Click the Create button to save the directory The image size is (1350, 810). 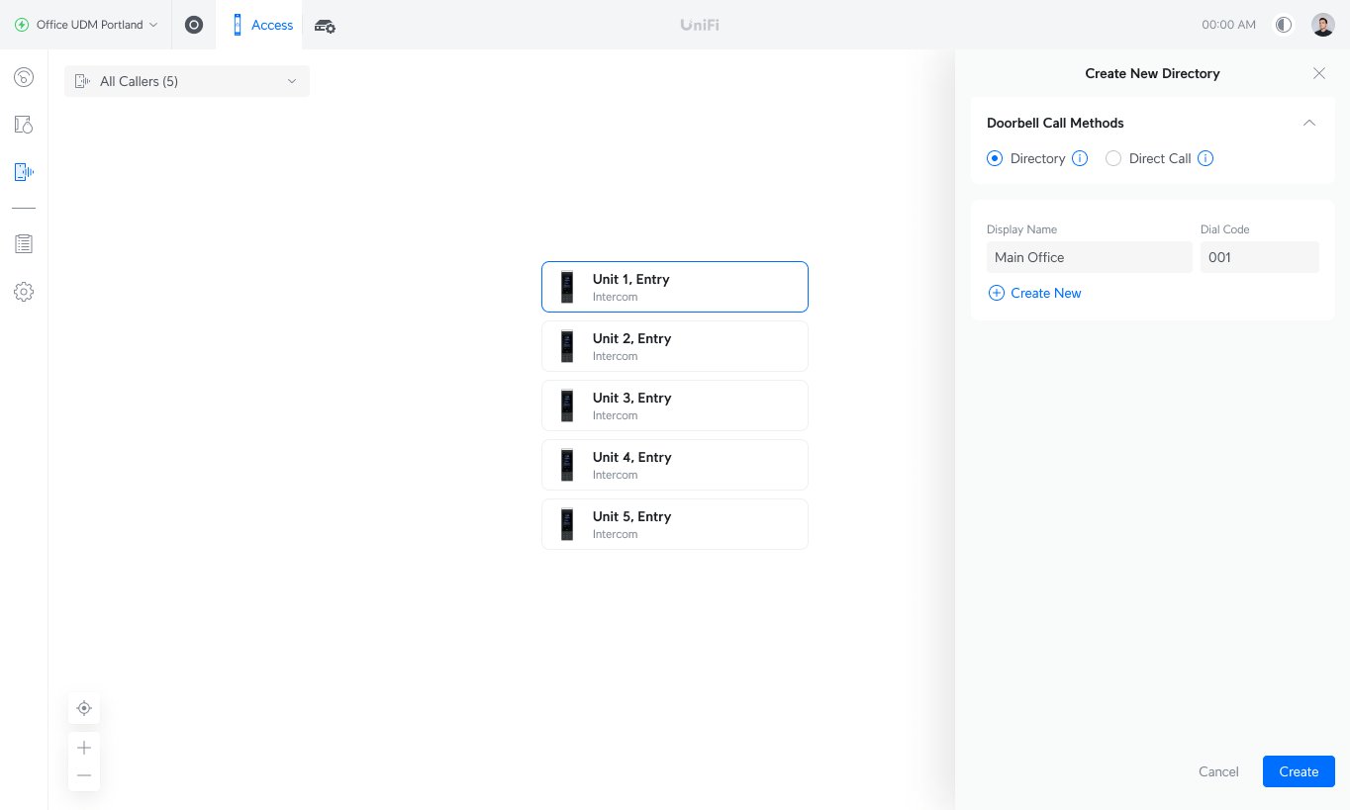[x=1298, y=771]
